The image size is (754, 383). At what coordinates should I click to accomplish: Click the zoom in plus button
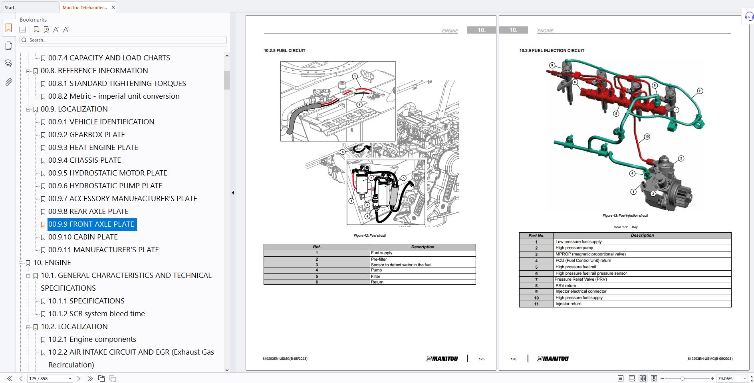[712, 379]
